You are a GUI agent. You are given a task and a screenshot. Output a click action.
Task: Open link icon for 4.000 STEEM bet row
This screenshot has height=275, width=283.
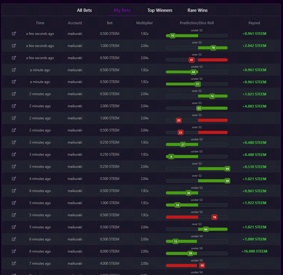(x=14, y=263)
